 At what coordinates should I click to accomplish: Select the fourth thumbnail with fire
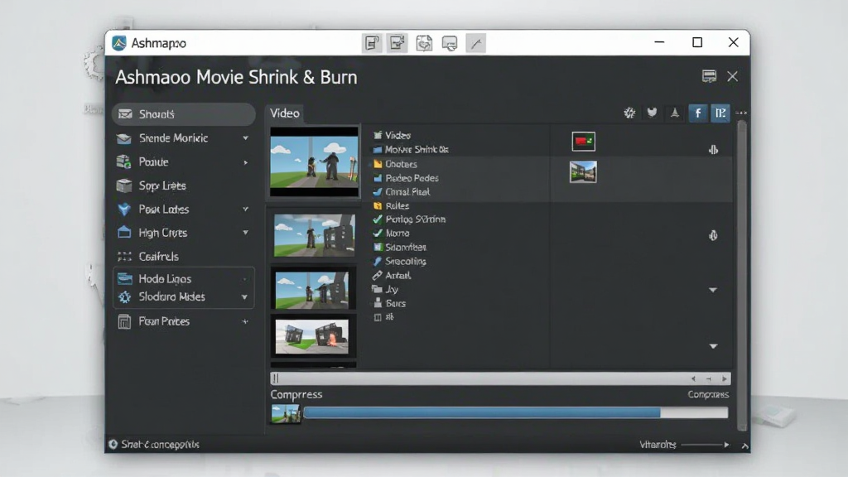(312, 336)
